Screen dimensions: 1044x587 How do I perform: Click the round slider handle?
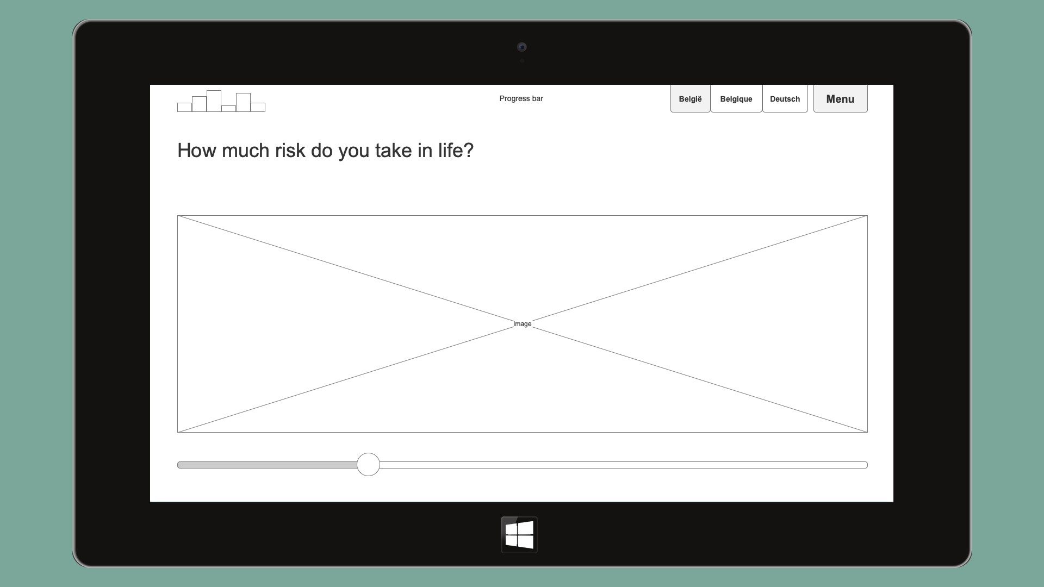point(368,465)
